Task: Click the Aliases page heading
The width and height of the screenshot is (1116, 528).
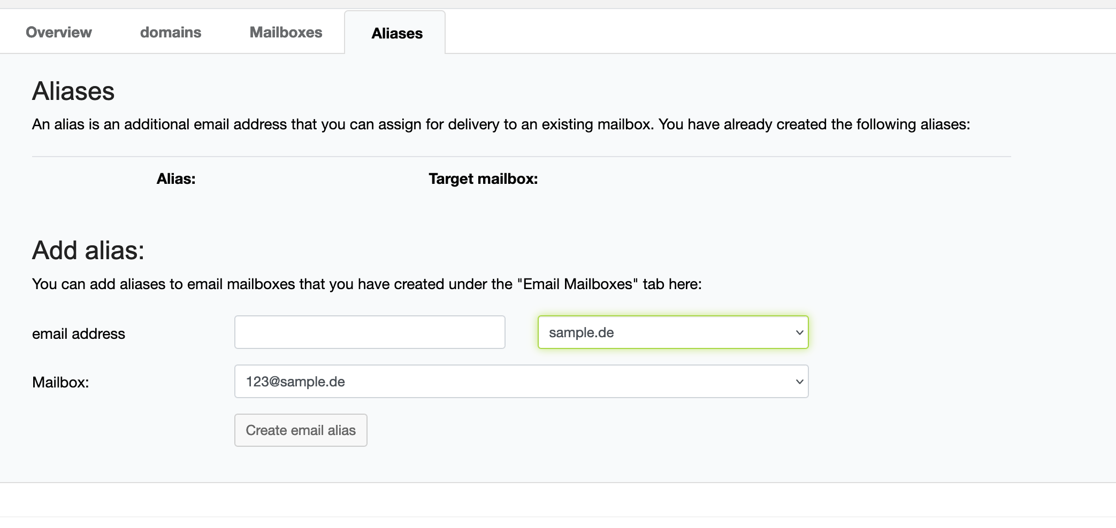Action: click(x=73, y=91)
